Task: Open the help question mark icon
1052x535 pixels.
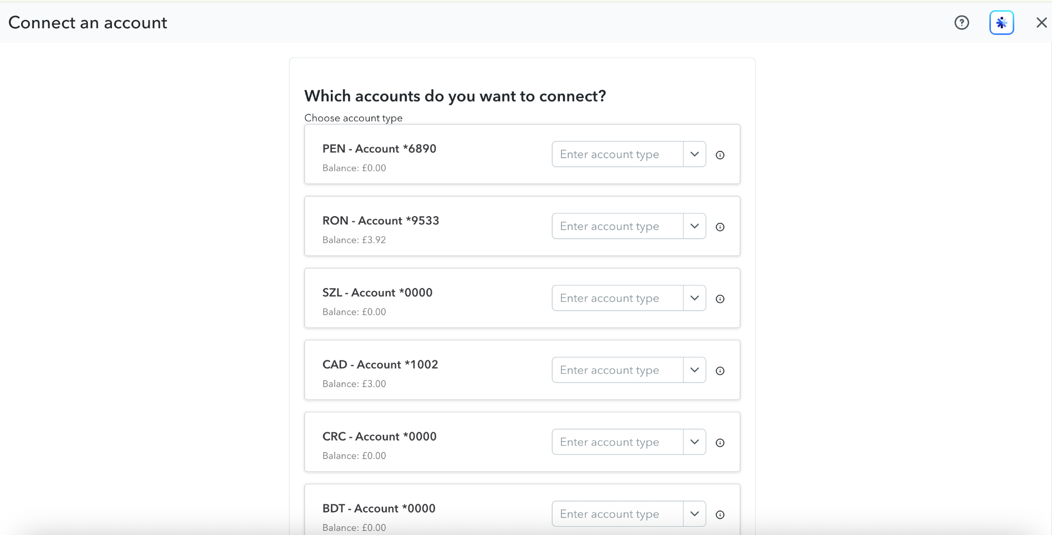Action: tap(962, 23)
